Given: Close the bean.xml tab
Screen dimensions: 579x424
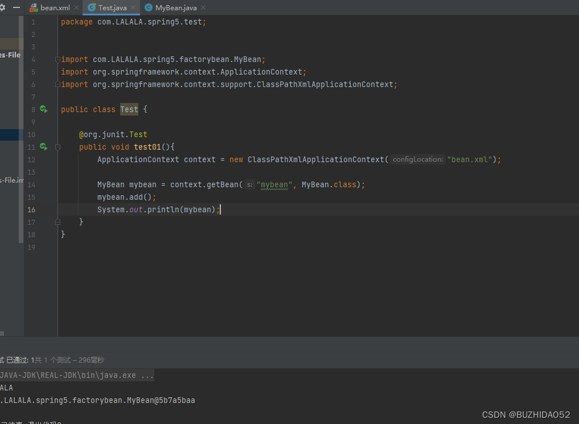Looking at the screenshot, I should (x=76, y=7).
